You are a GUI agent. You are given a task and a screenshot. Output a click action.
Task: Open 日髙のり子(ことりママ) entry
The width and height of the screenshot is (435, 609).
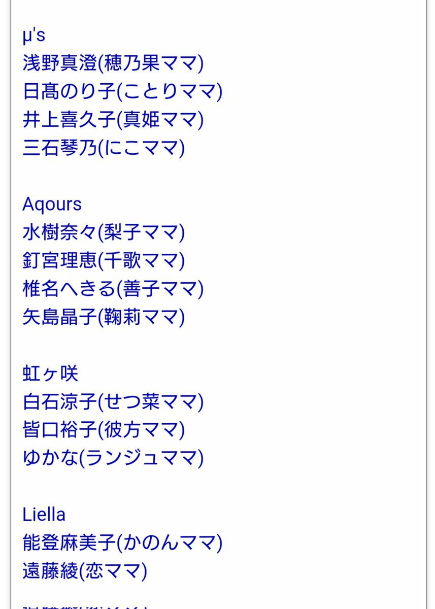click(x=122, y=92)
